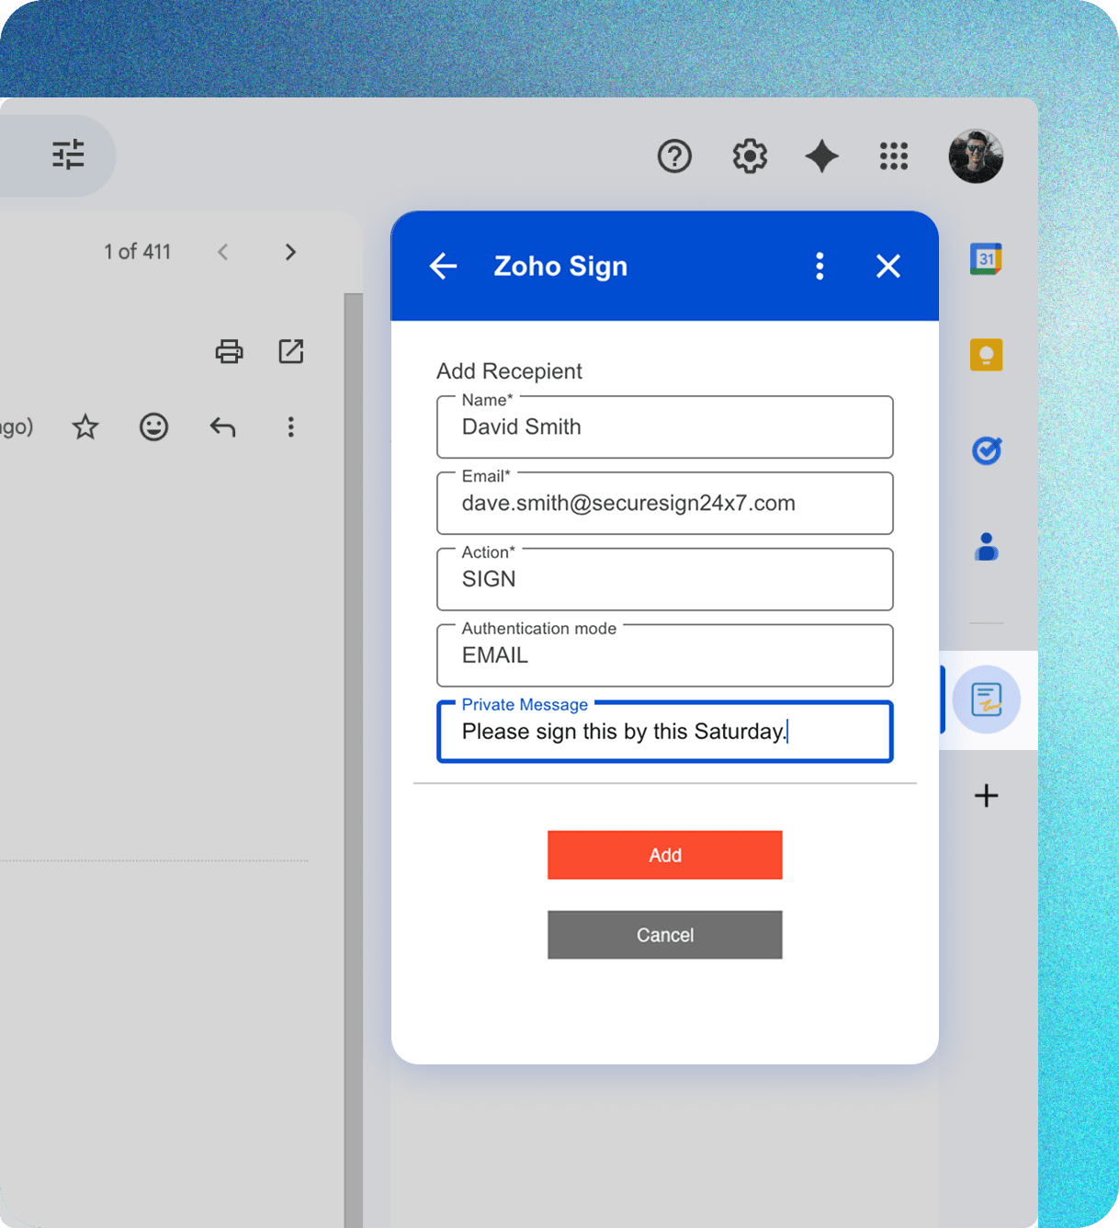Go to the older email arrow
Viewport: 1119px width, 1228px height.
pos(290,252)
